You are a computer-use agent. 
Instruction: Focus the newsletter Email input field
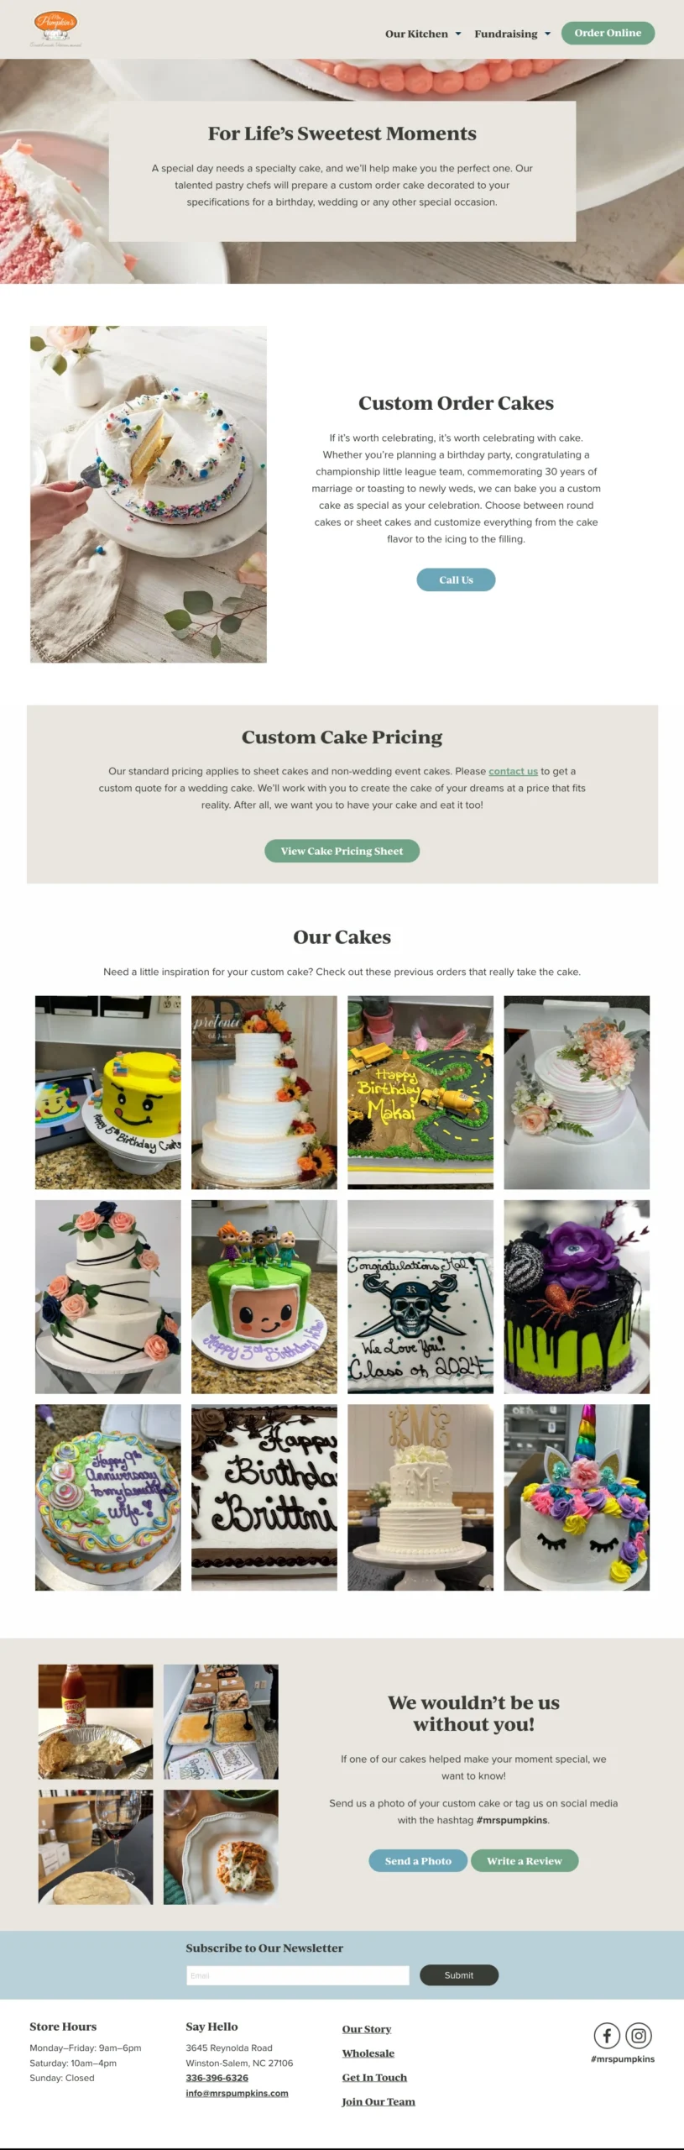pyautogui.click(x=298, y=1975)
